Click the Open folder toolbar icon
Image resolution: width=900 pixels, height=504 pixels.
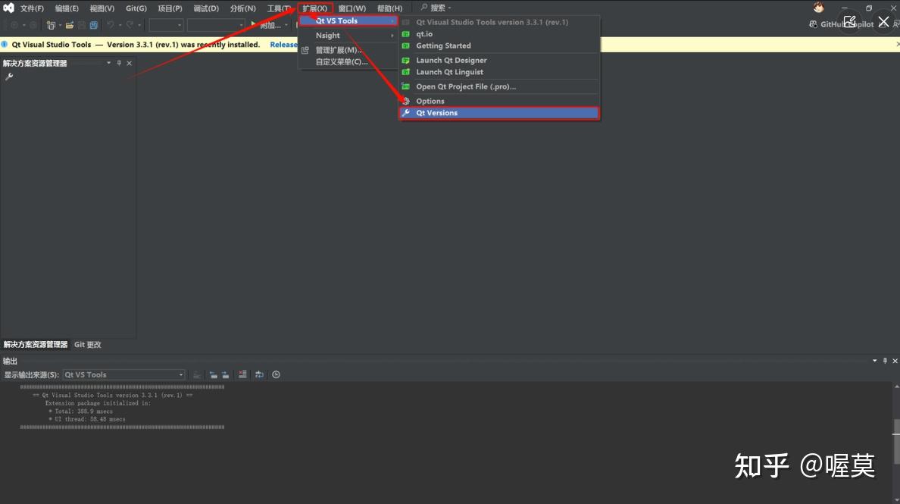coord(68,25)
